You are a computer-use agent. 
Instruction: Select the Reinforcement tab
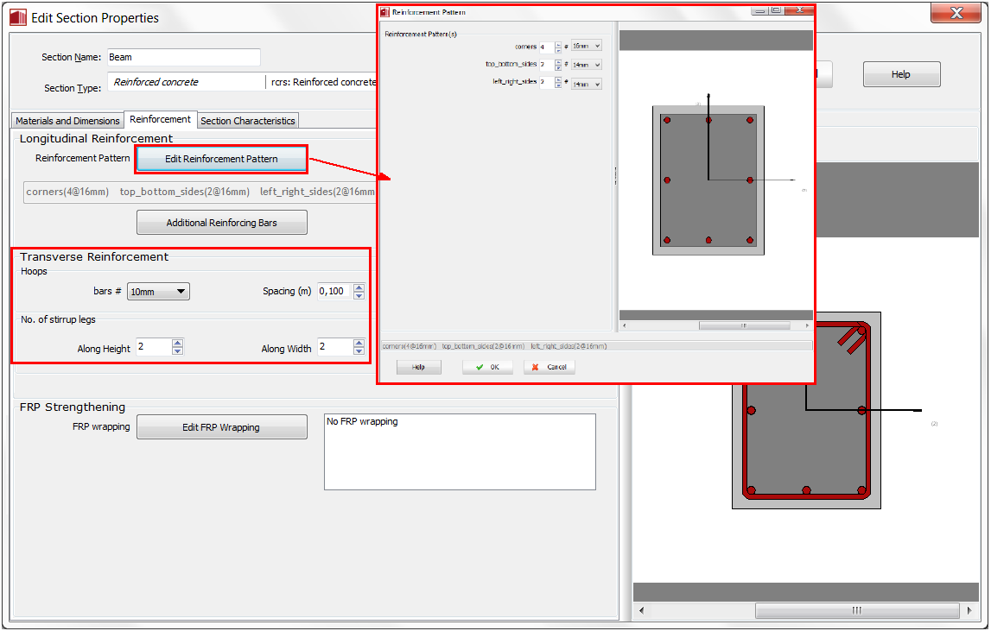[x=160, y=119]
